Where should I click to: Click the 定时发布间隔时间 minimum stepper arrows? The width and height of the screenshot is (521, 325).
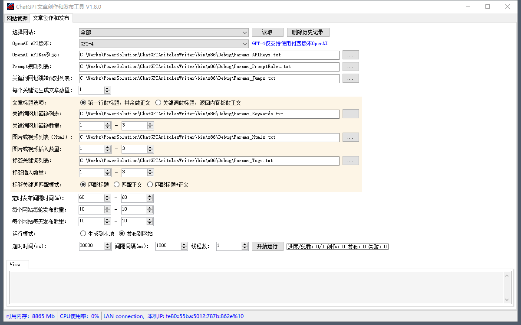(x=107, y=198)
